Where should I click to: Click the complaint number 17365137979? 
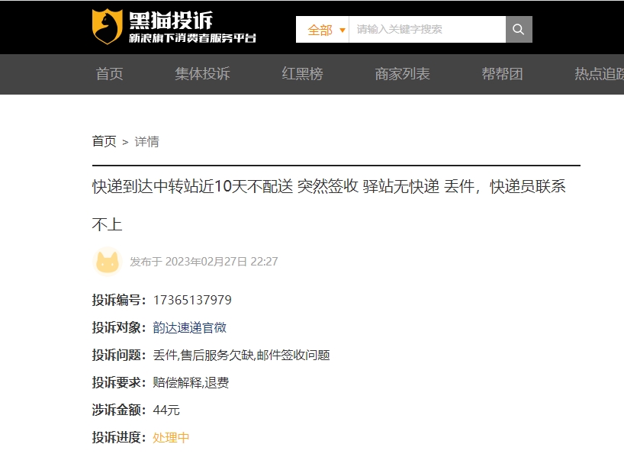[x=192, y=300]
